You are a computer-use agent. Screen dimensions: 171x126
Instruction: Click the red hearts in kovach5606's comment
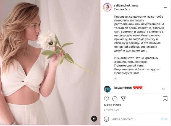point(138,88)
